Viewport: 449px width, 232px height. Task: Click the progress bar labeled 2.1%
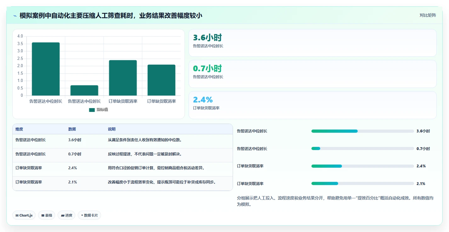click(363, 183)
